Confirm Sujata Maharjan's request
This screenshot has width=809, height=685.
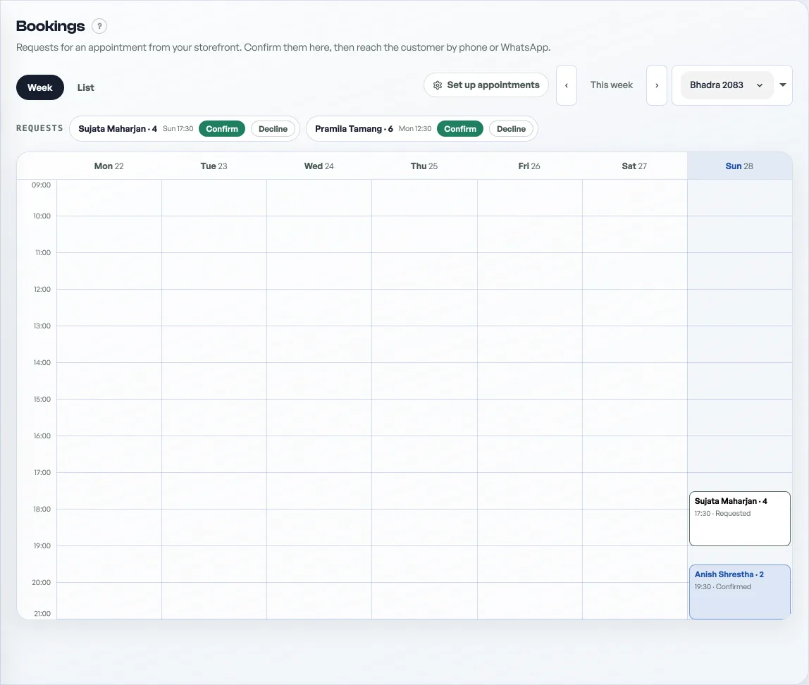pos(222,129)
